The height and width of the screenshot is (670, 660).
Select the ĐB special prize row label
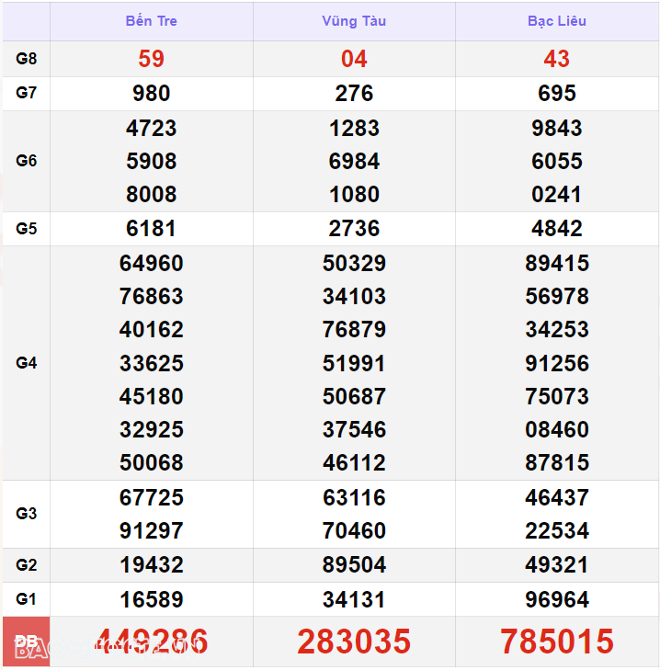(27, 642)
